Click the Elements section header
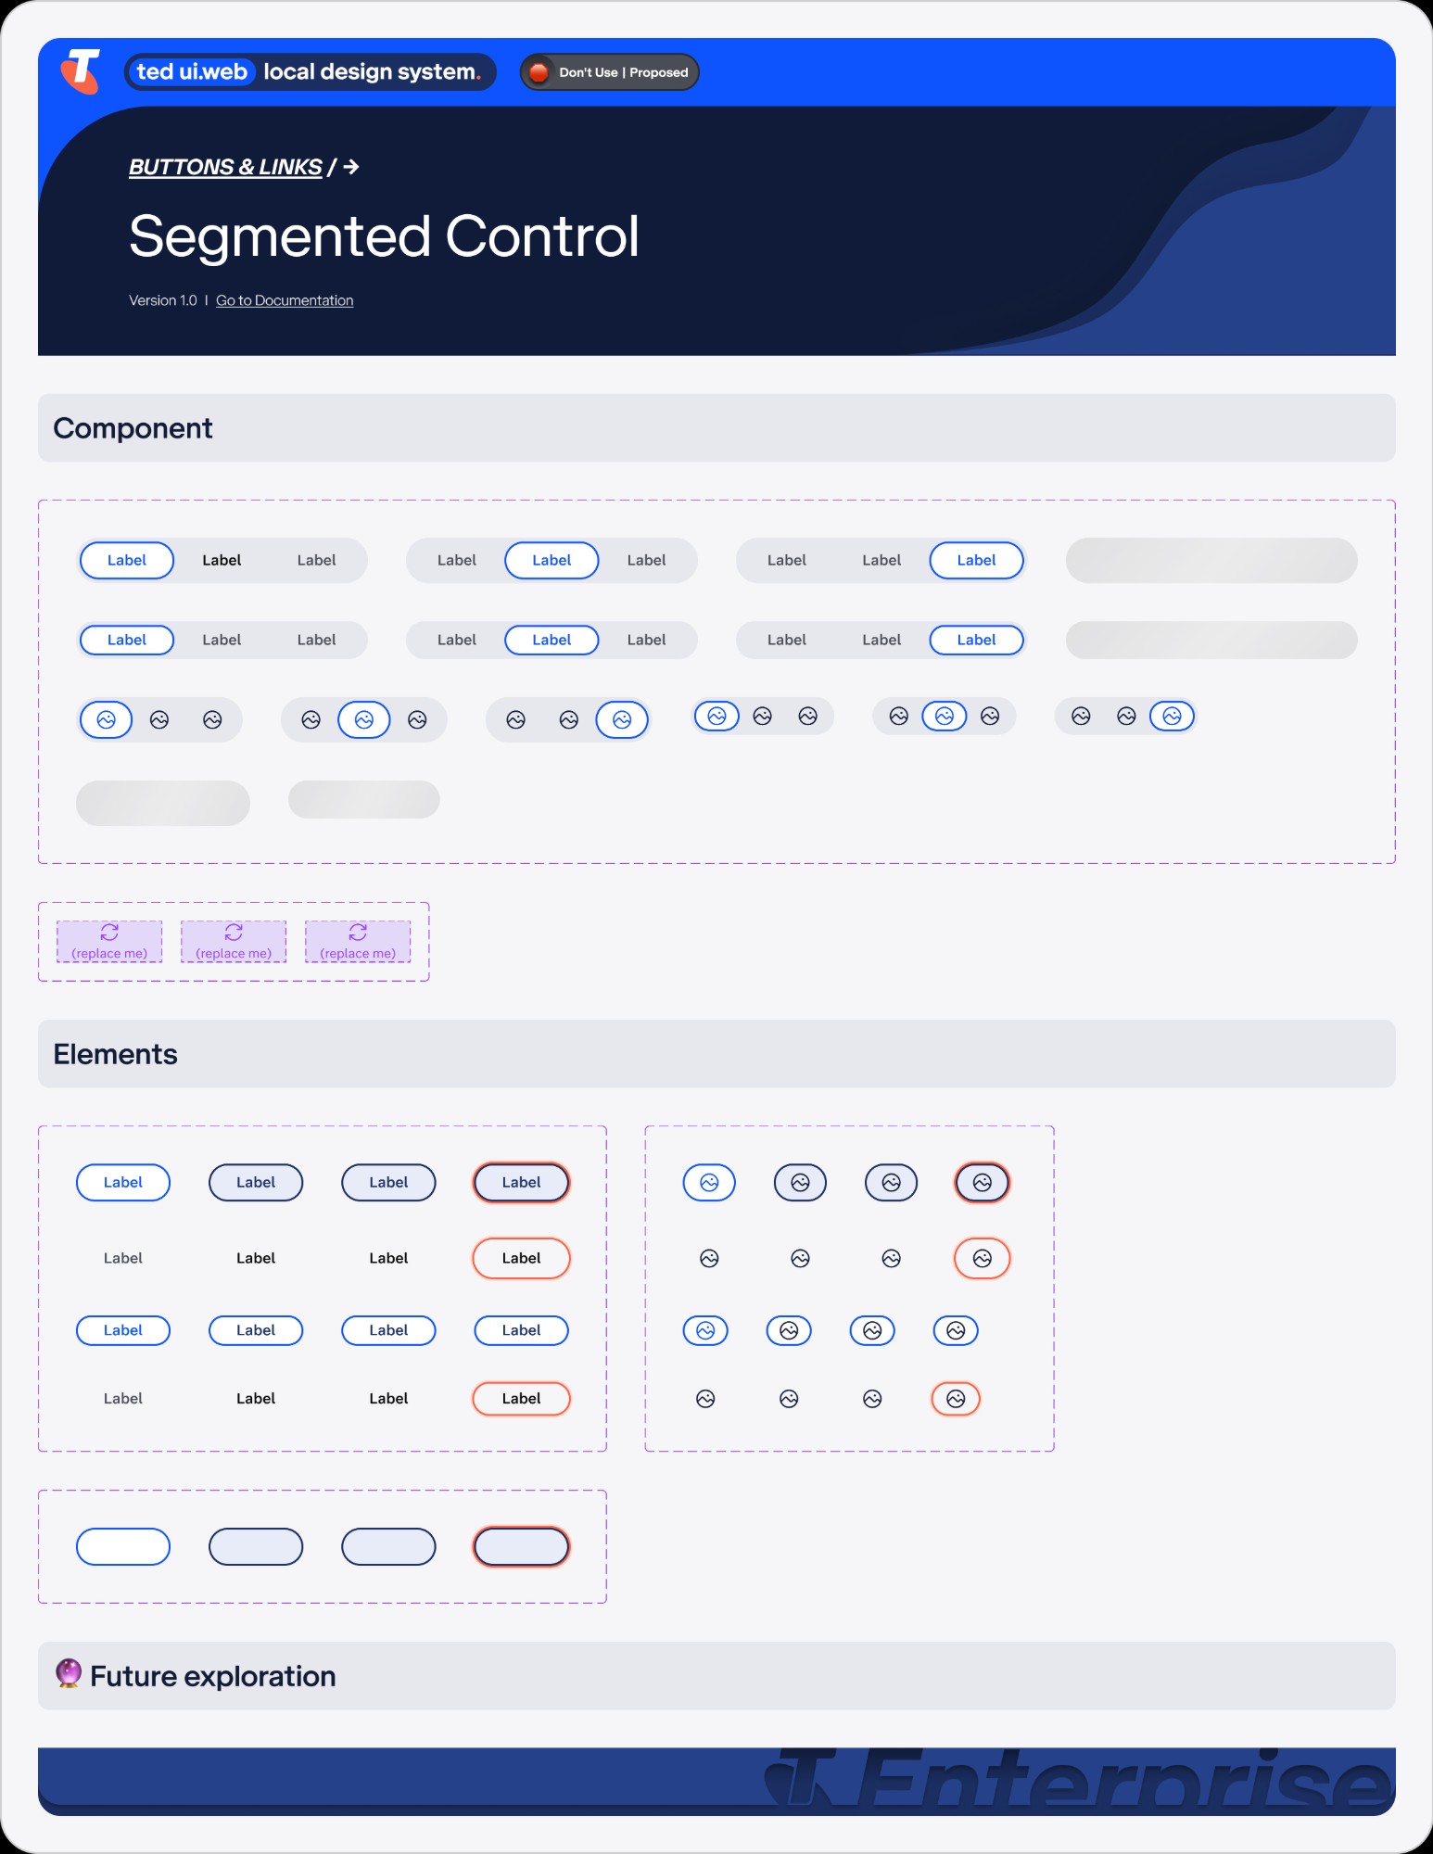Screen dimensions: 1433x1854 coord(116,1054)
